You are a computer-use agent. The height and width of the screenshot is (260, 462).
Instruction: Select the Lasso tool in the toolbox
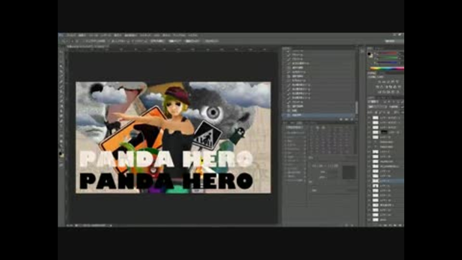pyautogui.click(x=62, y=62)
